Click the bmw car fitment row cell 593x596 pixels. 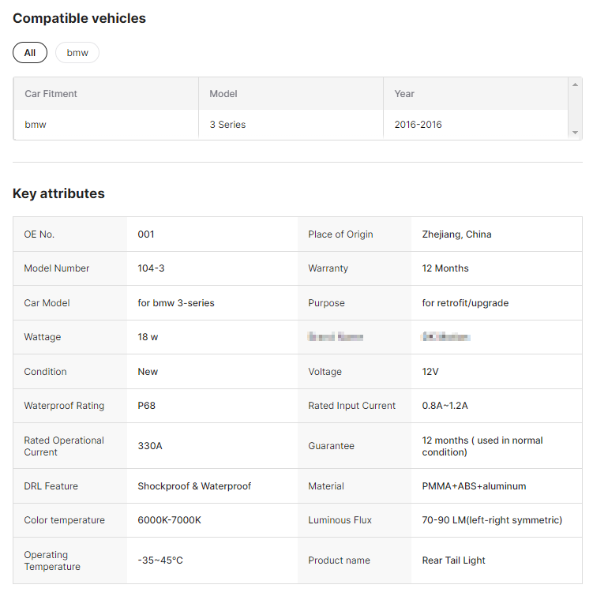point(36,125)
